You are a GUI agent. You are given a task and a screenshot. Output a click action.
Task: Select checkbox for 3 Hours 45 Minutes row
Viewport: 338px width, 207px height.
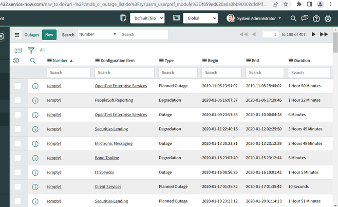coord(17,129)
